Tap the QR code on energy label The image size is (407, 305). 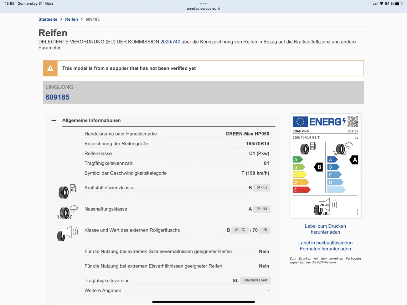[353, 122]
